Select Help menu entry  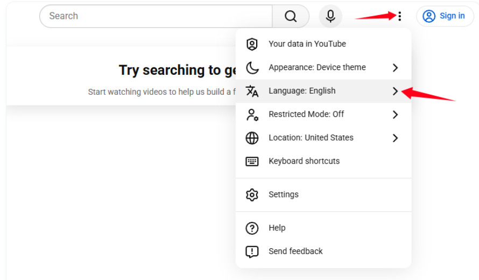click(x=323, y=228)
